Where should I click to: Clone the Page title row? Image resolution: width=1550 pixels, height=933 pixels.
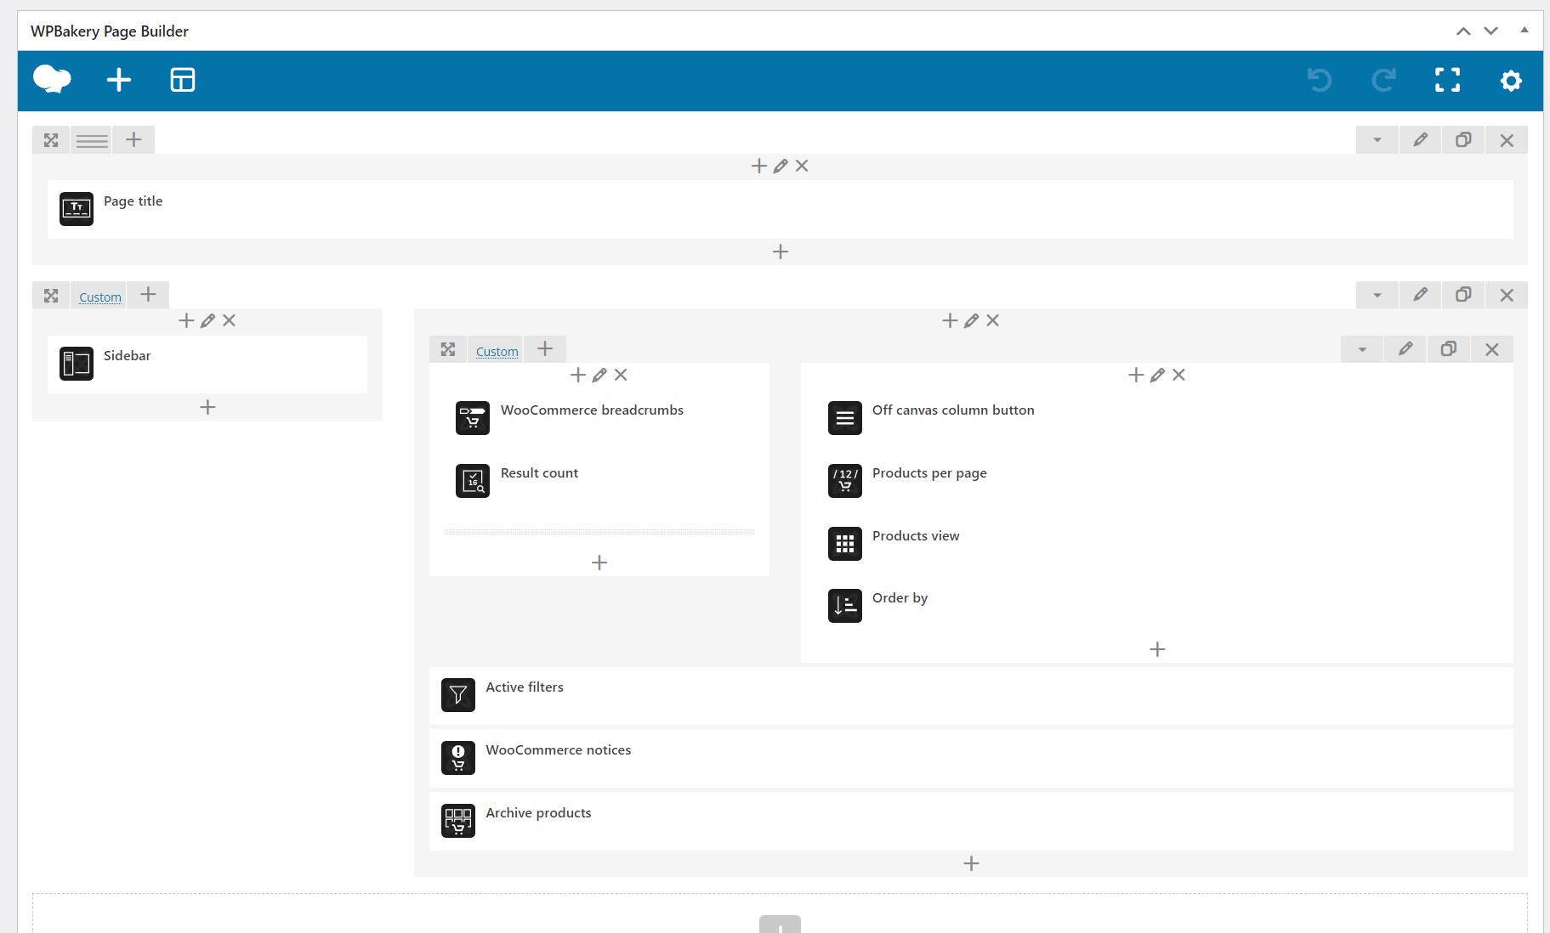(1463, 140)
